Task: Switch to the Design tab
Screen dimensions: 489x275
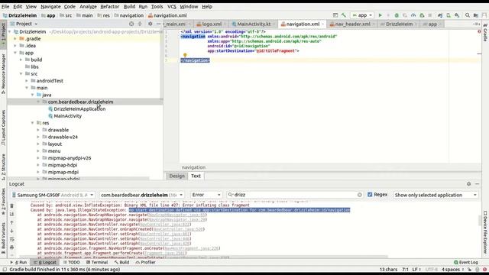Action: click(x=176, y=176)
